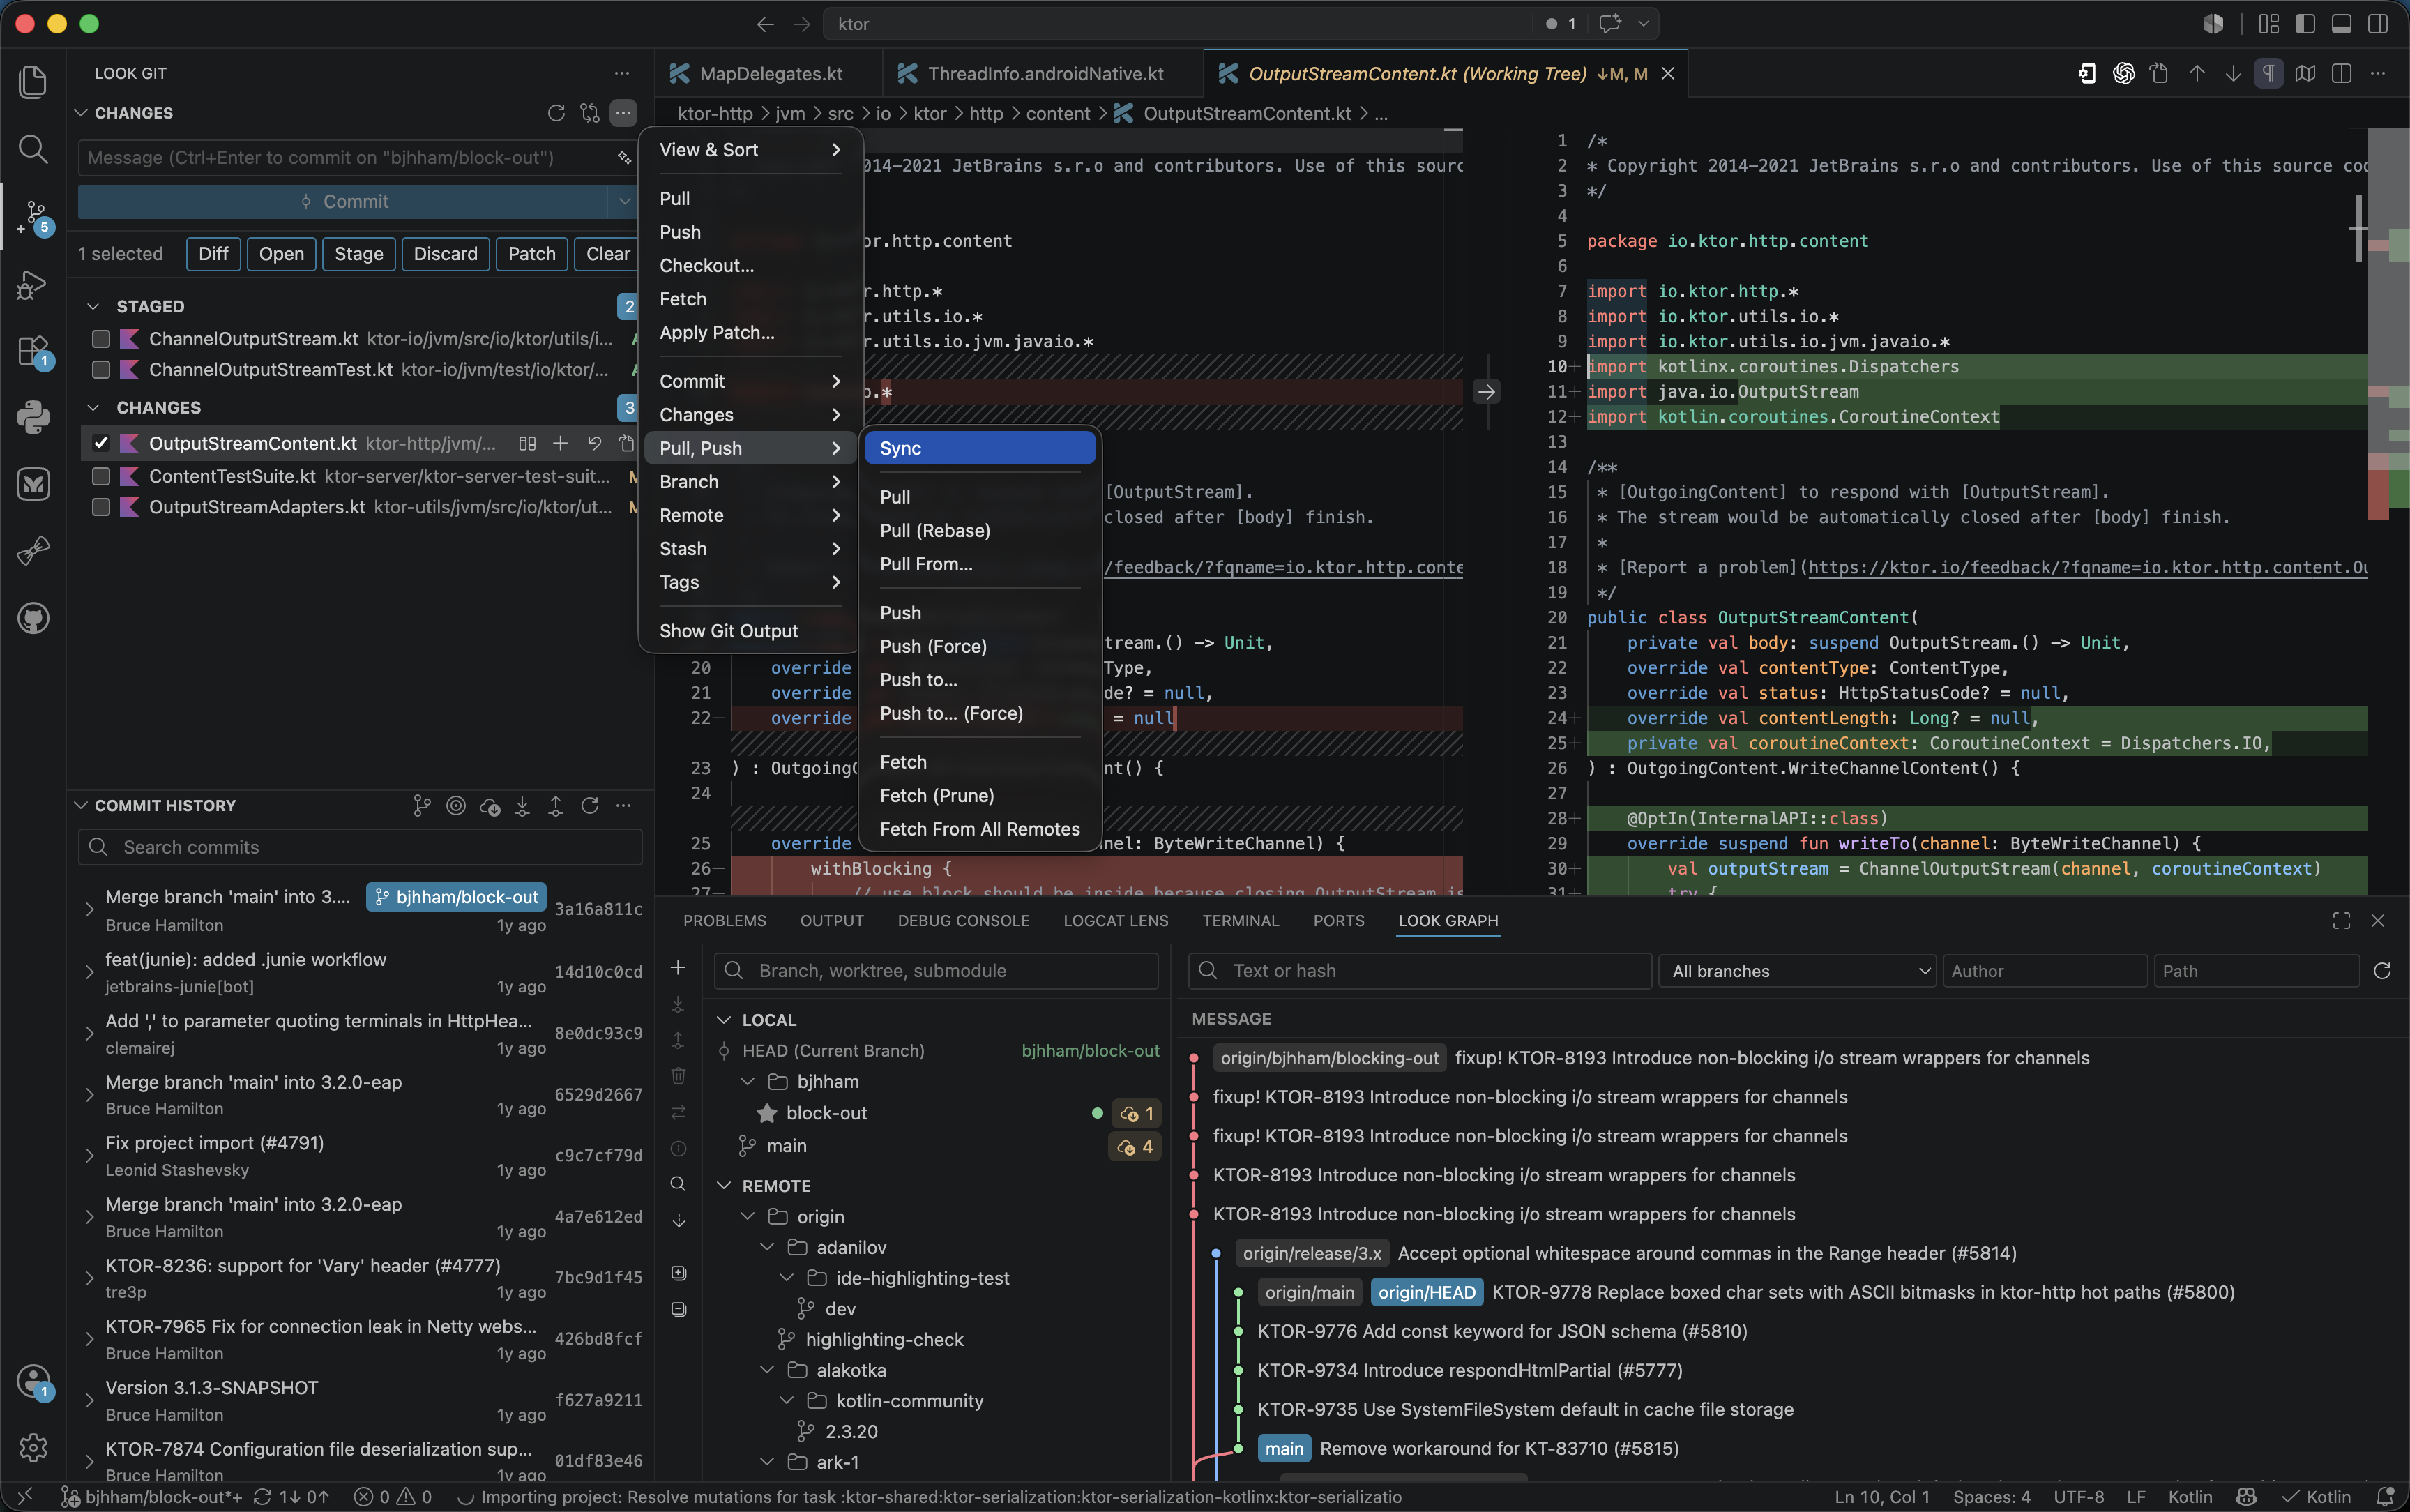Select Sync in the Pull, Push submenu
Screen dimensions: 2410x1512
click(980, 448)
